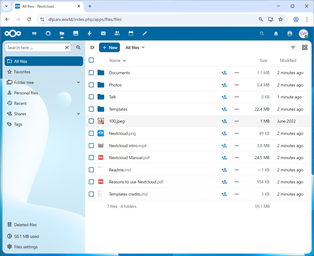Select the Photos folder checkbox
Image resolution: width=314 pixels, height=256 pixels.
coord(91,85)
